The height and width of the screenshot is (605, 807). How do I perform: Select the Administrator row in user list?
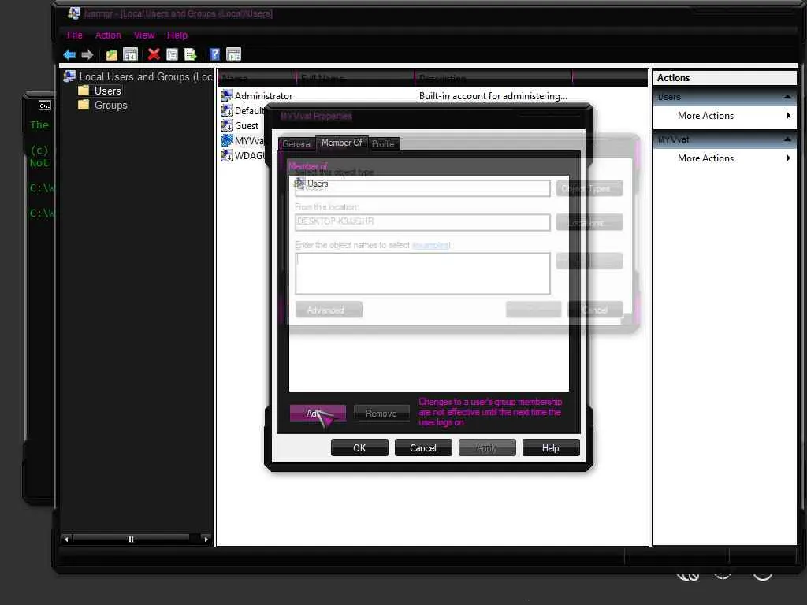point(433,95)
